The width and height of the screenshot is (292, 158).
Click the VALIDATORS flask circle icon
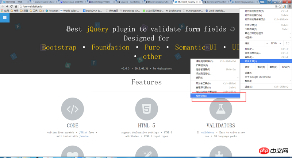coord(221,109)
